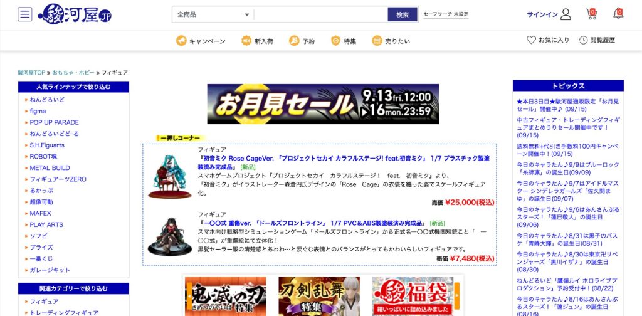Open the notification bell icon
The image size is (642, 316).
(618, 13)
